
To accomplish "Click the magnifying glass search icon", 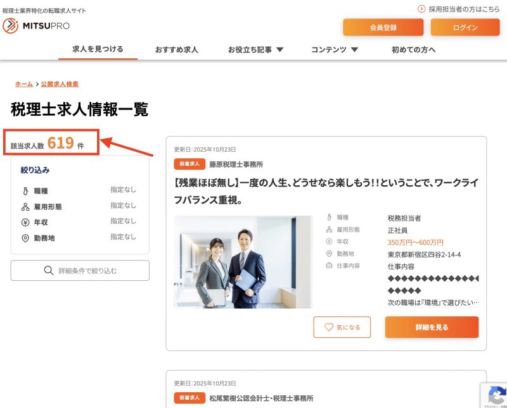I will 48,271.
